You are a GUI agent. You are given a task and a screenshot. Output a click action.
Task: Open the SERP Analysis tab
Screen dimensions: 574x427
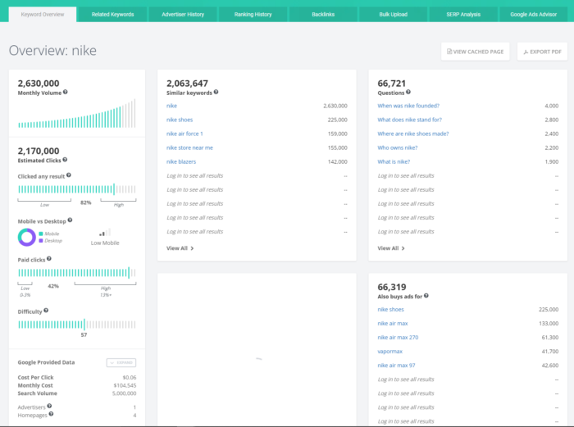(x=463, y=15)
